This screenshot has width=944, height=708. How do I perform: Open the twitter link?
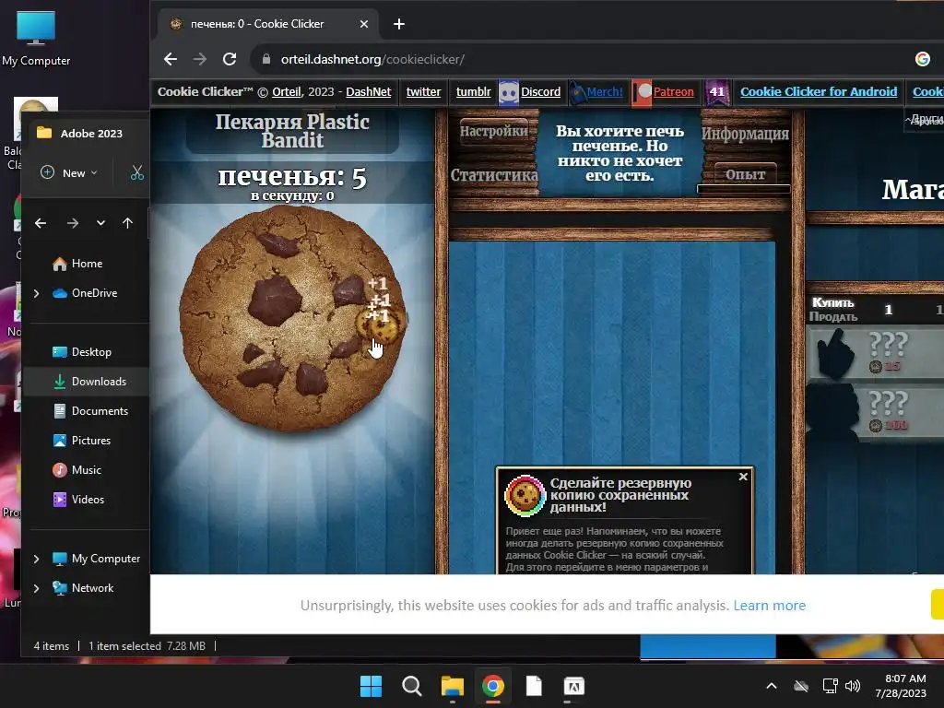423,92
